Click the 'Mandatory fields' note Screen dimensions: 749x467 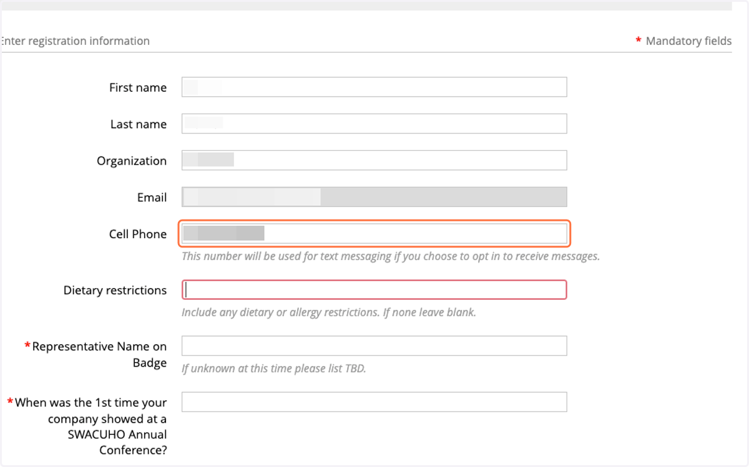[683, 41]
